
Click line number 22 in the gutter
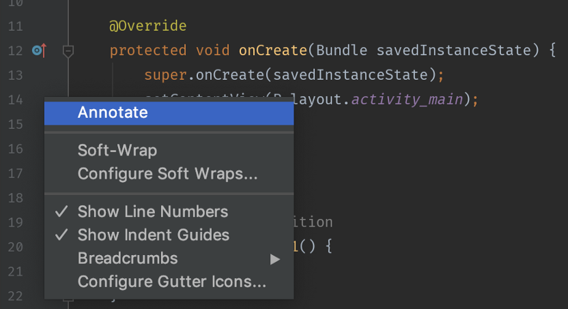tap(15, 296)
